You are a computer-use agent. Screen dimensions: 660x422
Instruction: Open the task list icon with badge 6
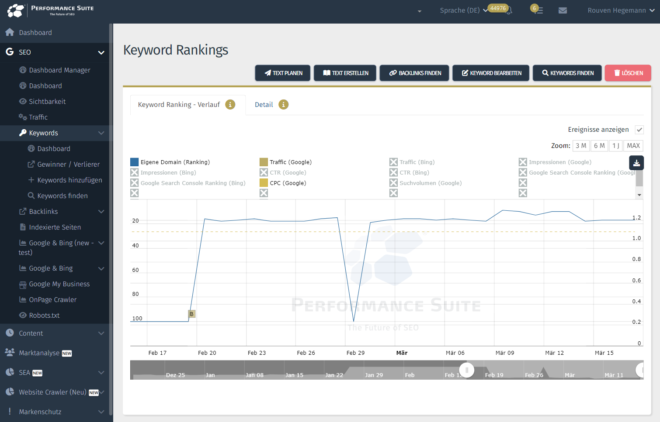pos(539,10)
